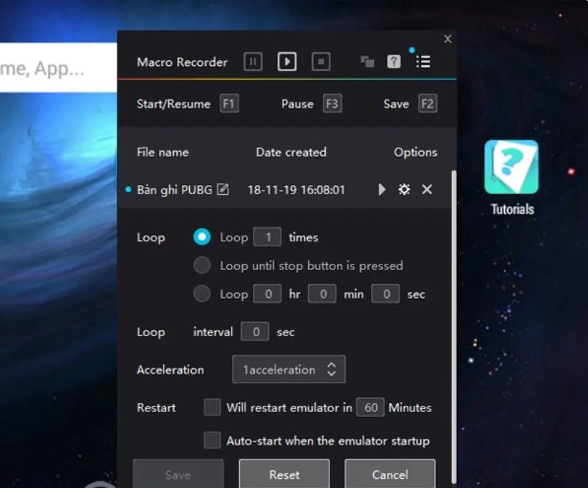The width and height of the screenshot is (588, 488).
Task: Open the macro list menu icon
Action: click(x=423, y=62)
